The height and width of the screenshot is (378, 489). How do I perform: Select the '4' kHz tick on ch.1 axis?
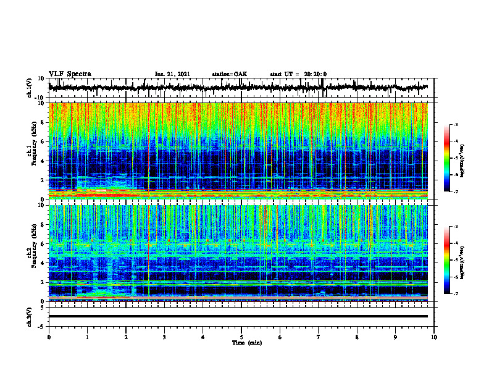(43, 161)
